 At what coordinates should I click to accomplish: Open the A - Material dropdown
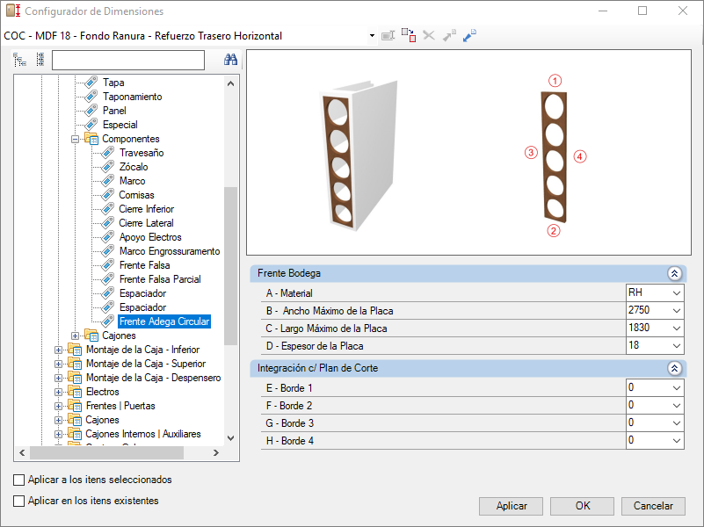click(676, 292)
